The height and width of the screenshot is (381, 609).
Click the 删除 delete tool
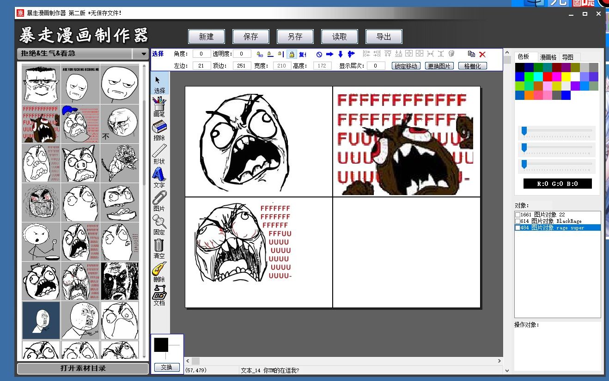[x=159, y=272]
